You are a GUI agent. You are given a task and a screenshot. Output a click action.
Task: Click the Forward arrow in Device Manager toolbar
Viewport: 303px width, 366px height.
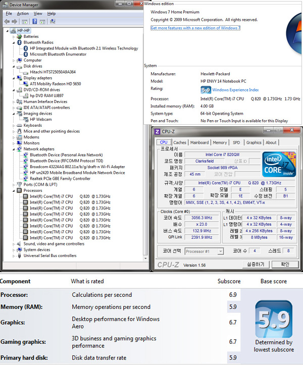pyautogui.click(x=15, y=22)
